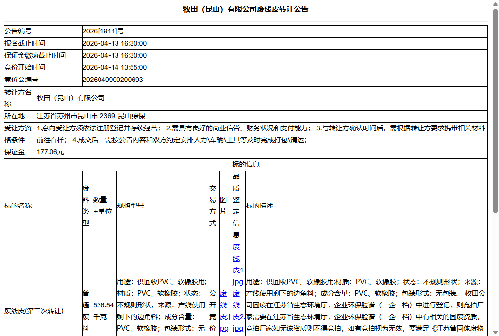499x336 pixels.
Task: Click auction ID 2026040900200693
Action: click(x=113, y=80)
